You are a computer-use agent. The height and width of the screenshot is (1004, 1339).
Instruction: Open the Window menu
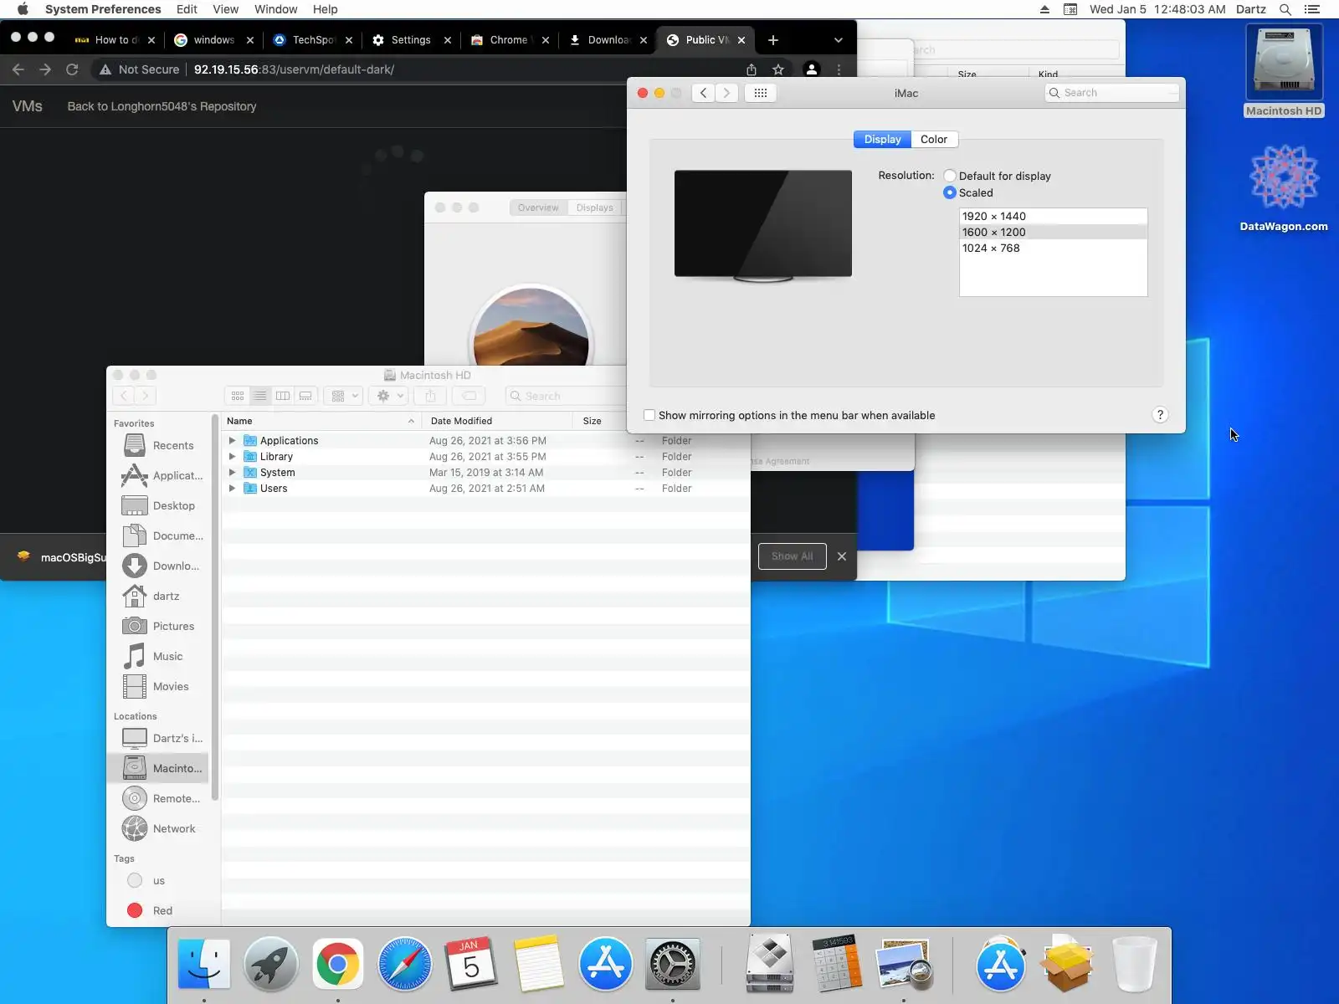coord(275,9)
